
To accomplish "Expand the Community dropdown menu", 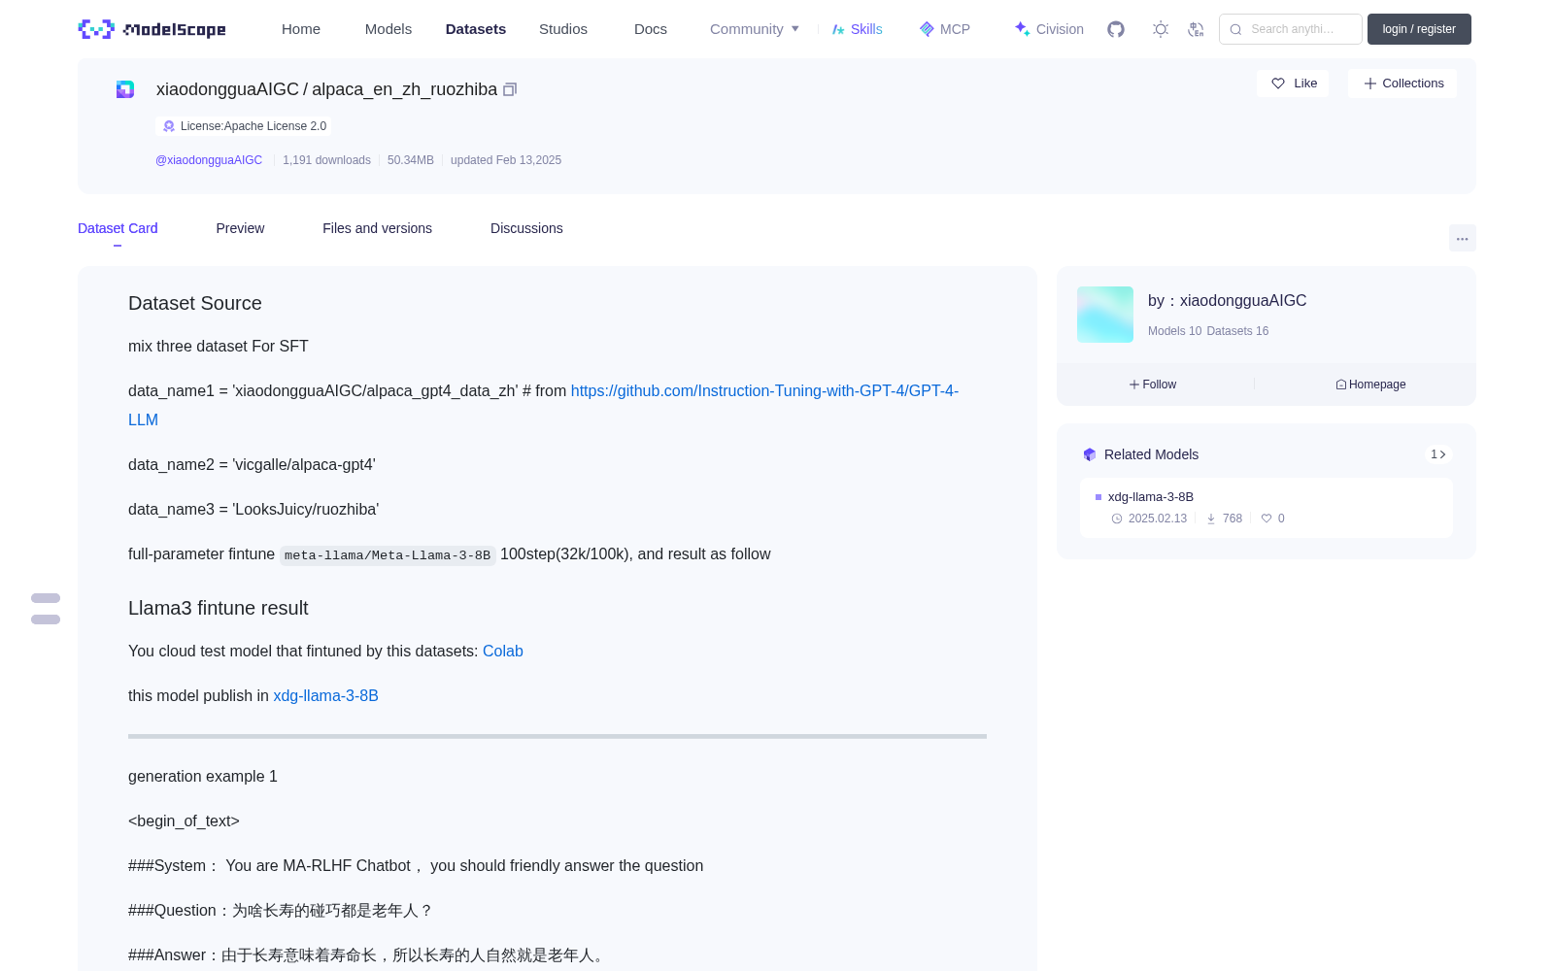I will tap(755, 29).
